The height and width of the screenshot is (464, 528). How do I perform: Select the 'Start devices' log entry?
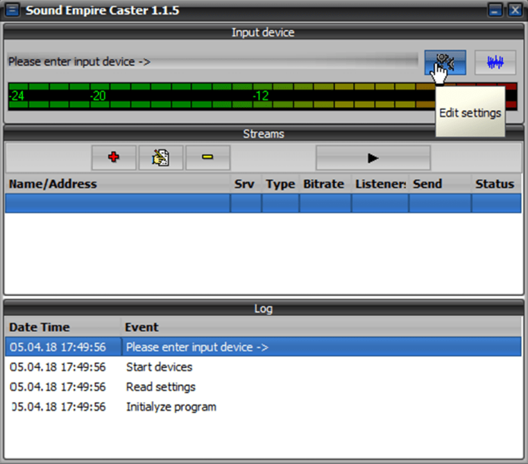pyautogui.click(x=264, y=367)
